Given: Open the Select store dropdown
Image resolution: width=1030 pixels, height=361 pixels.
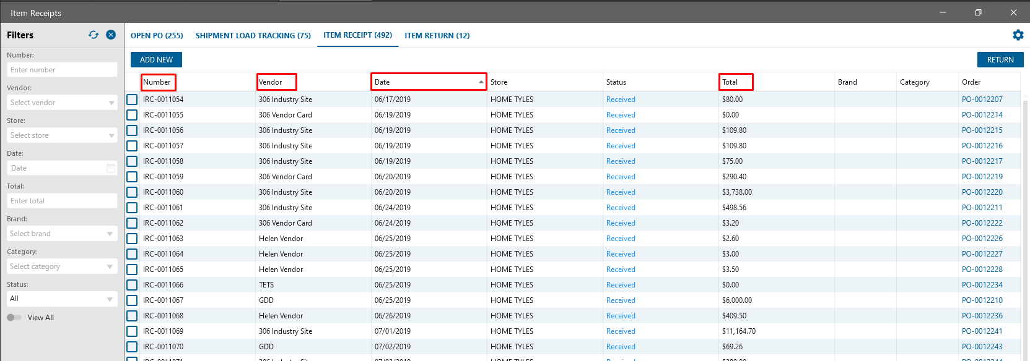Looking at the screenshot, I should coord(62,135).
